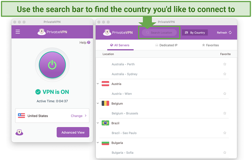252x160 pixels.
Task: Click the Belgium country label
Action: (117, 104)
